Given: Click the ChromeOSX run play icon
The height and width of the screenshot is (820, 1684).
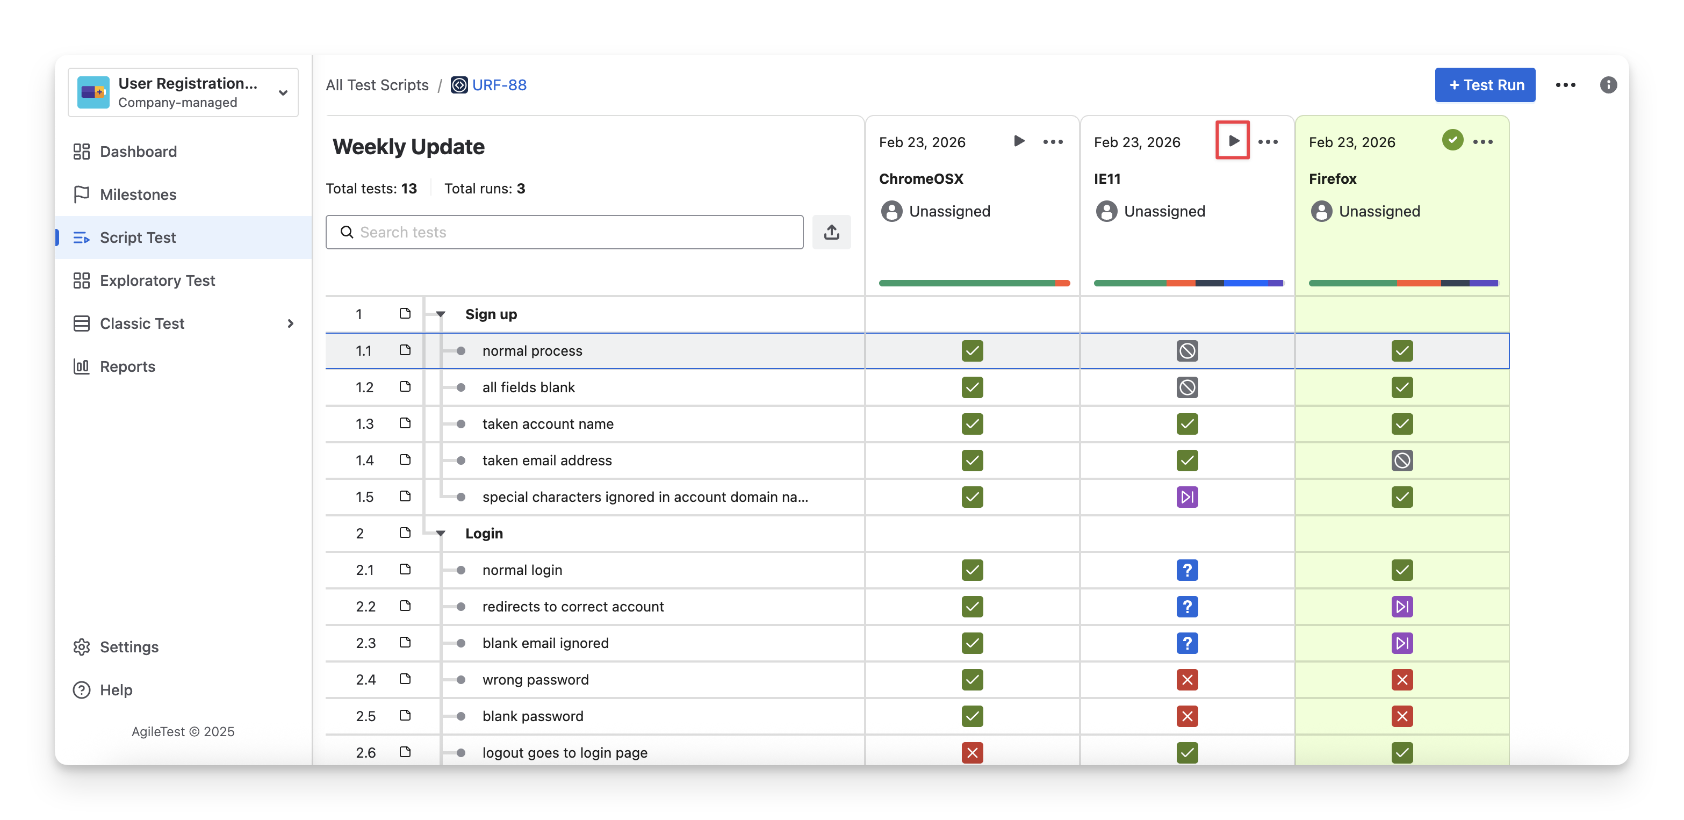Looking at the screenshot, I should 1018,141.
